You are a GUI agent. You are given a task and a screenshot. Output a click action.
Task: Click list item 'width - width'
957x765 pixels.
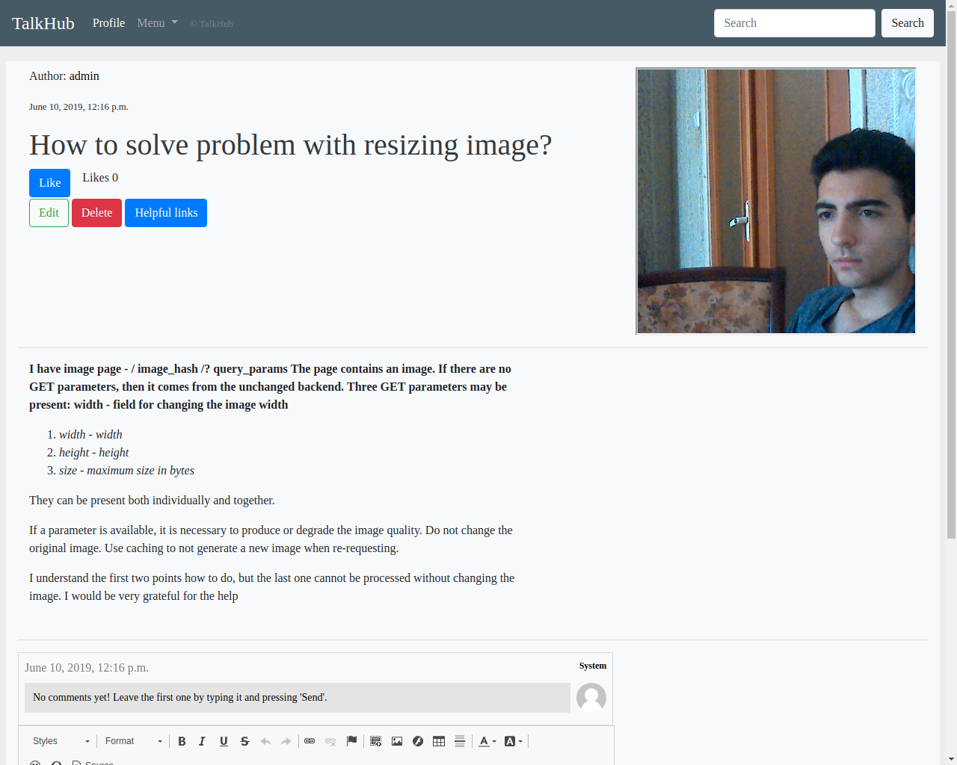click(x=90, y=435)
